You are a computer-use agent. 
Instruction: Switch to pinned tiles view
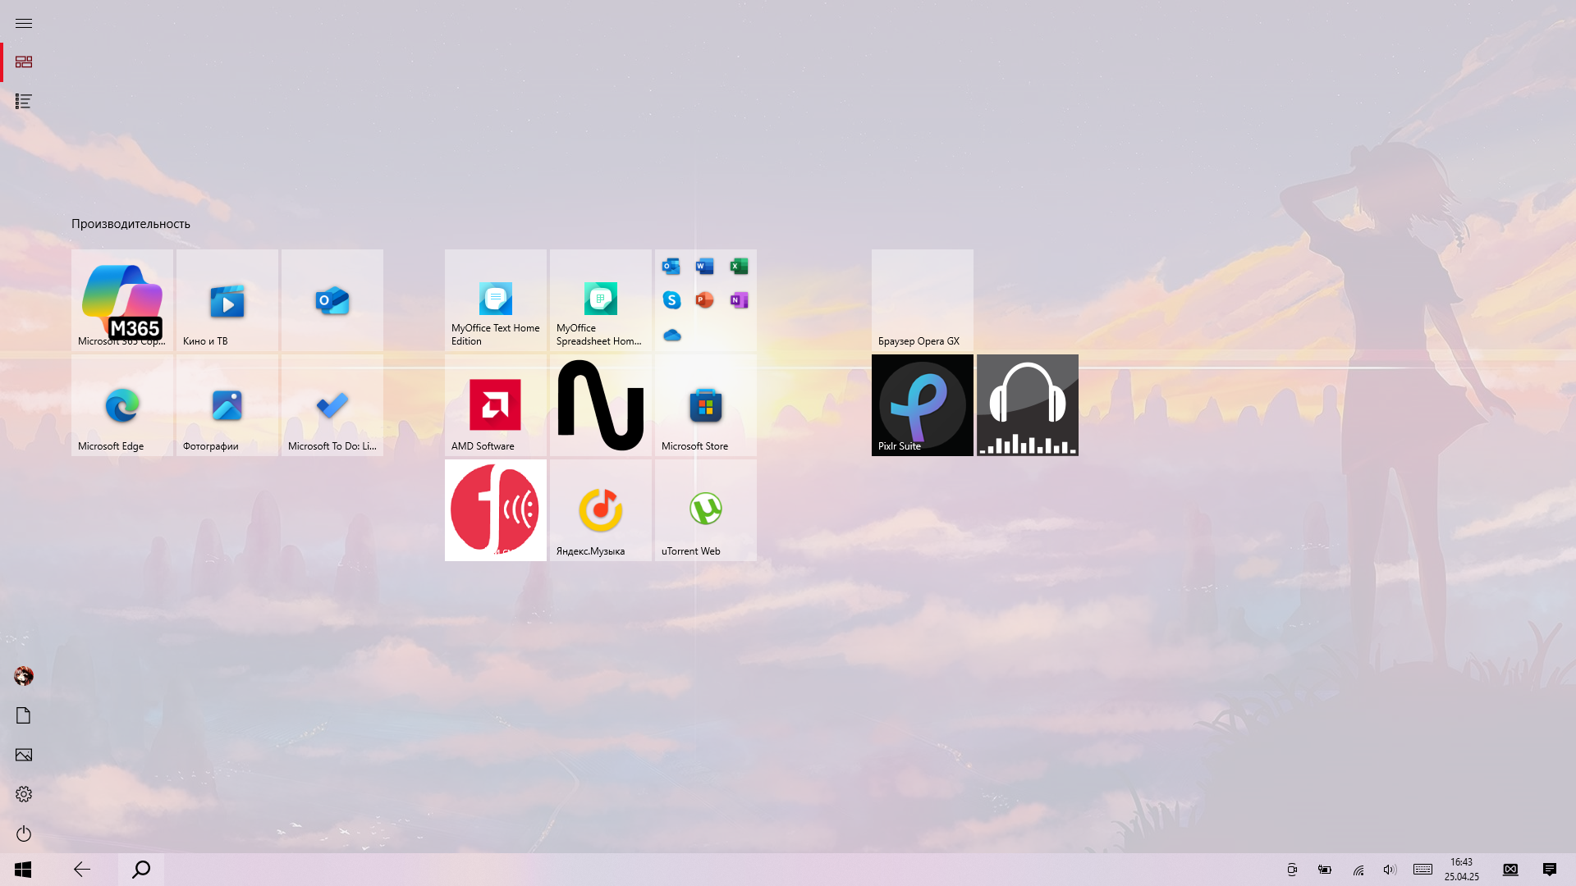(x=24, y=62)
